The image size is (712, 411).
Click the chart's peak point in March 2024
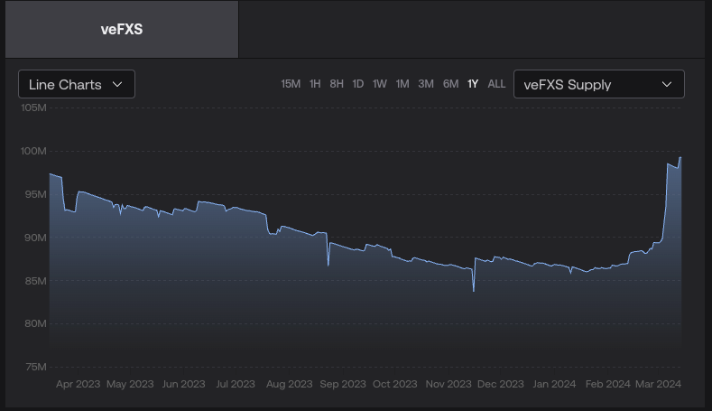(680, 158)
